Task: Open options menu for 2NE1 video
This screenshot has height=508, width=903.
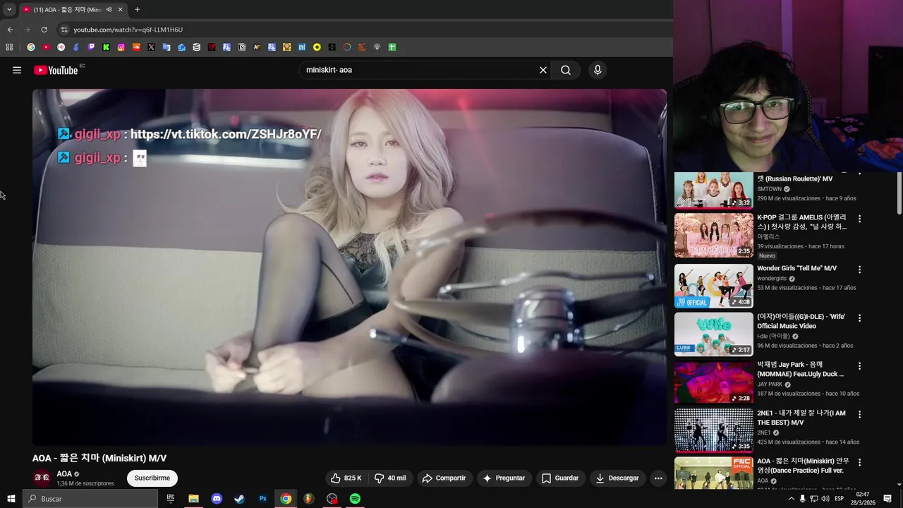Action: click(859, 414)
